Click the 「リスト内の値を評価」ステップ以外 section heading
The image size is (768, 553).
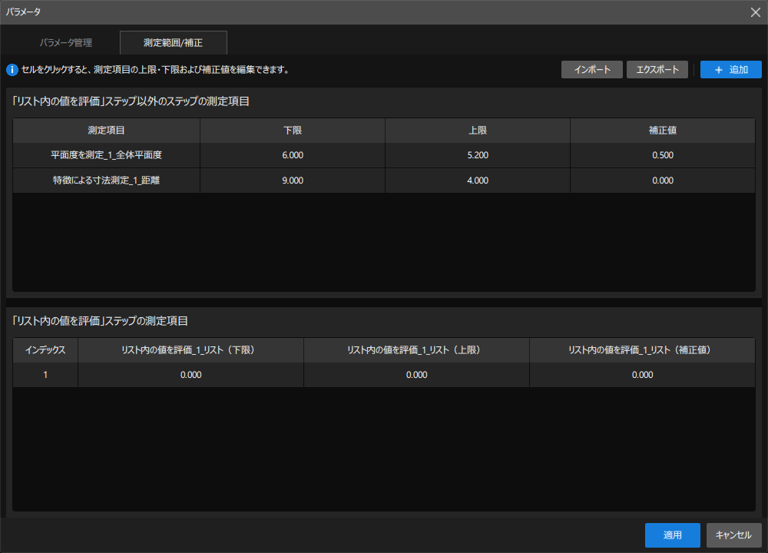pos(131,101)
